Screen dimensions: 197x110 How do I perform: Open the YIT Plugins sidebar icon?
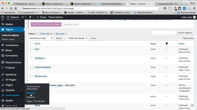[3, 80]
